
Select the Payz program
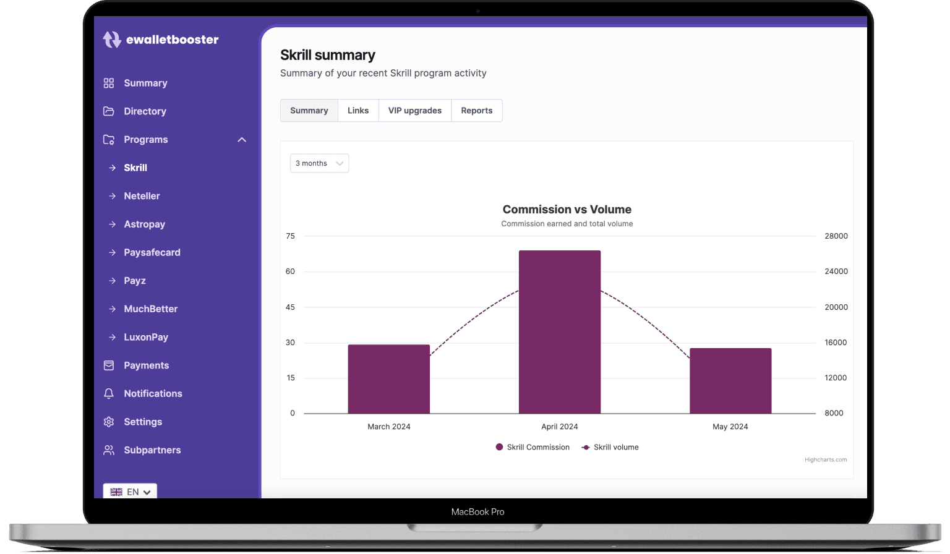[135, 281]
